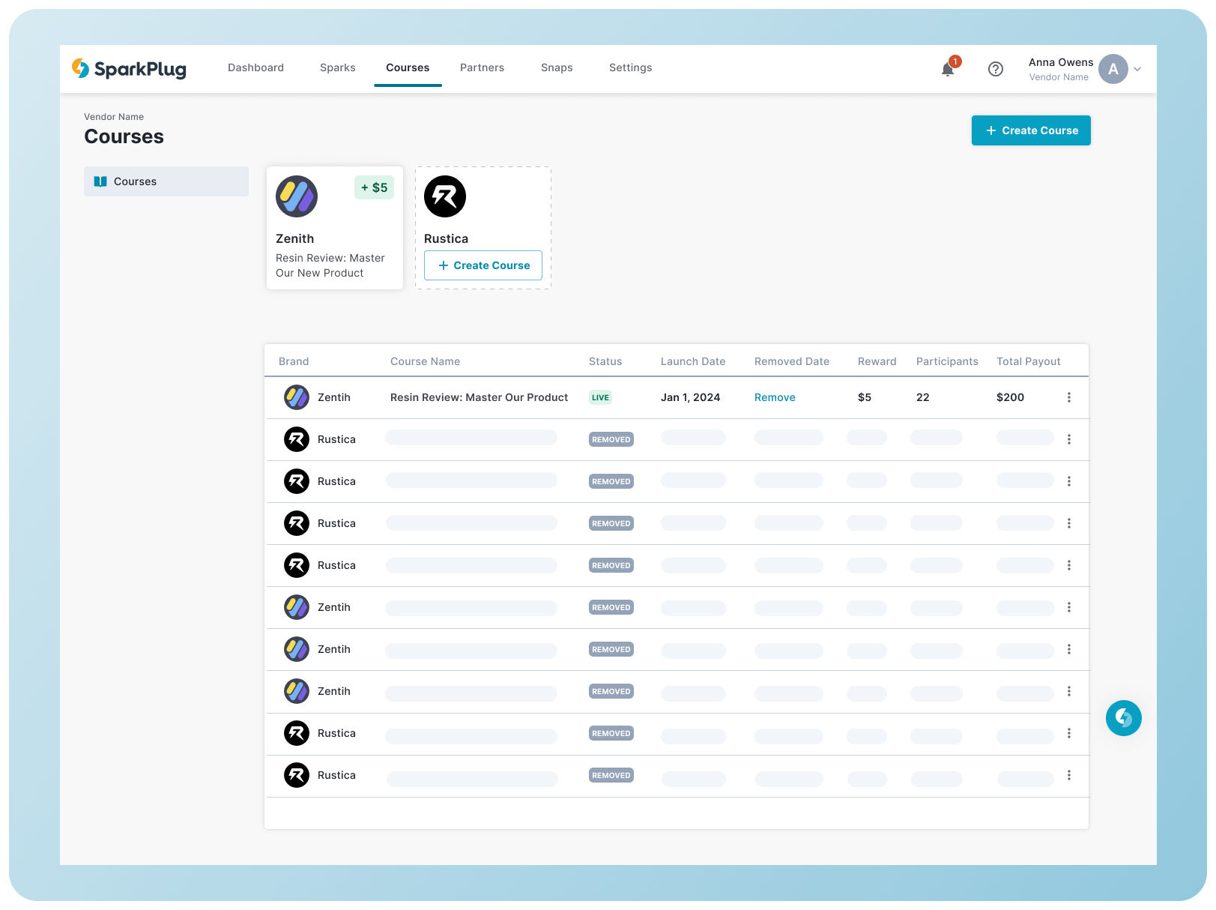The image size is (1216, 910).
Task: Click the REMOVED badge in second table row
Action: [611, 439]
